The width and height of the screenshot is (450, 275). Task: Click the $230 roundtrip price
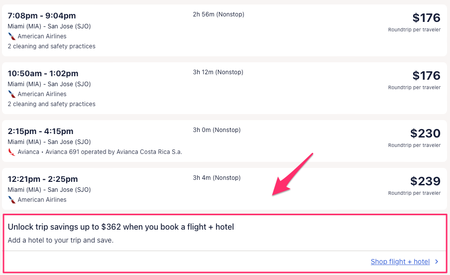click(425, 134)
